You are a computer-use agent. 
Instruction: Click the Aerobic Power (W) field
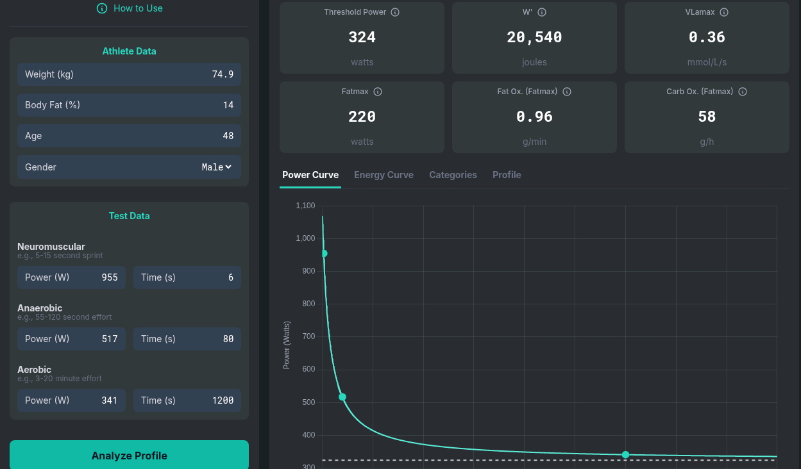point(71,400)
